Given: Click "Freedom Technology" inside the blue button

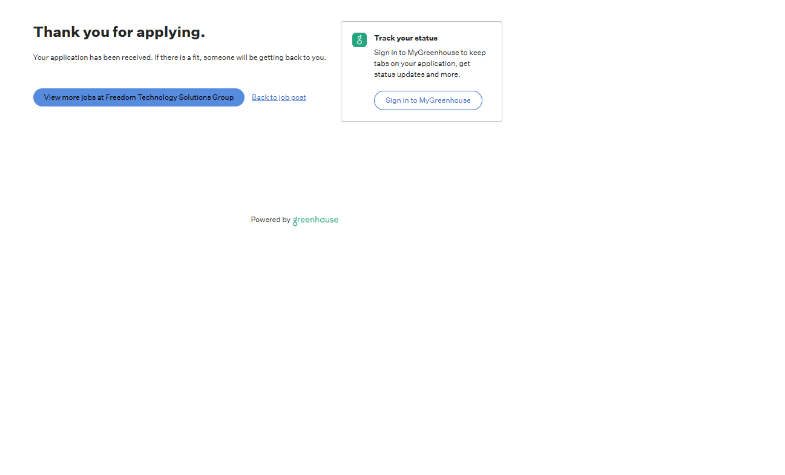Looking at the screenshot, I should click(139, 97).
